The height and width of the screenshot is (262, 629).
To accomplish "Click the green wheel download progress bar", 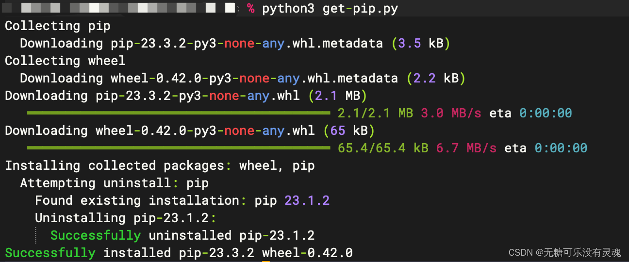I will [x=179, y=148].
